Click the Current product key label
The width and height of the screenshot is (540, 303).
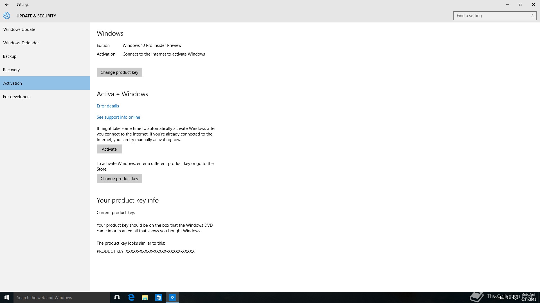(x=116, y=213)
